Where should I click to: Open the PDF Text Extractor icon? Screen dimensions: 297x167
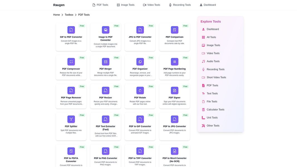(105, 119)
